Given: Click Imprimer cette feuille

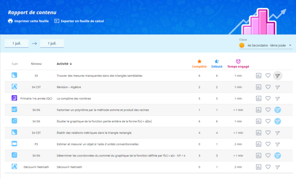Looking at the screenshot, I should (31, 21).
